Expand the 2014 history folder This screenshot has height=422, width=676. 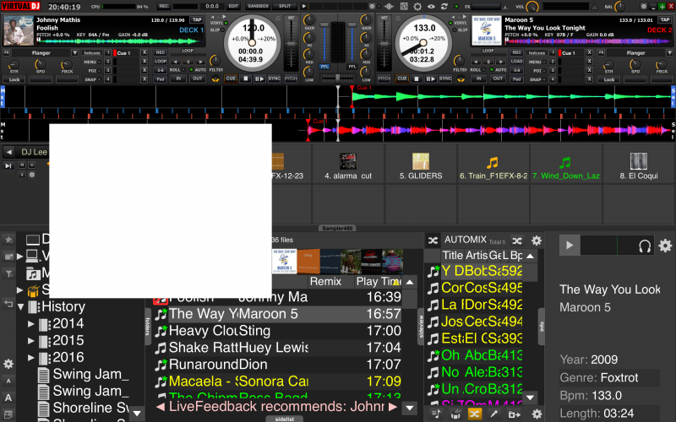[30, 324]
